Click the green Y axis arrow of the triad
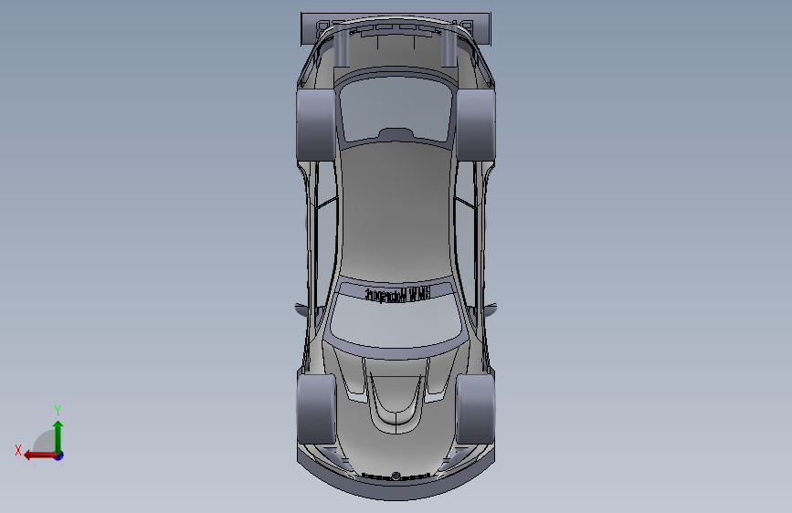 [x=58, y=436]
